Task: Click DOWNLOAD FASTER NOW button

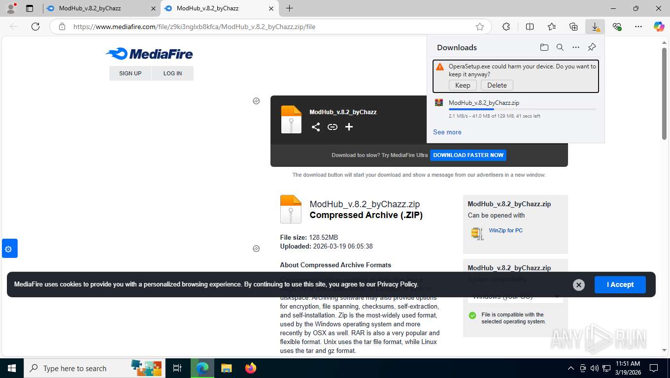Action: pyautogui.click(x=468, y=155)
